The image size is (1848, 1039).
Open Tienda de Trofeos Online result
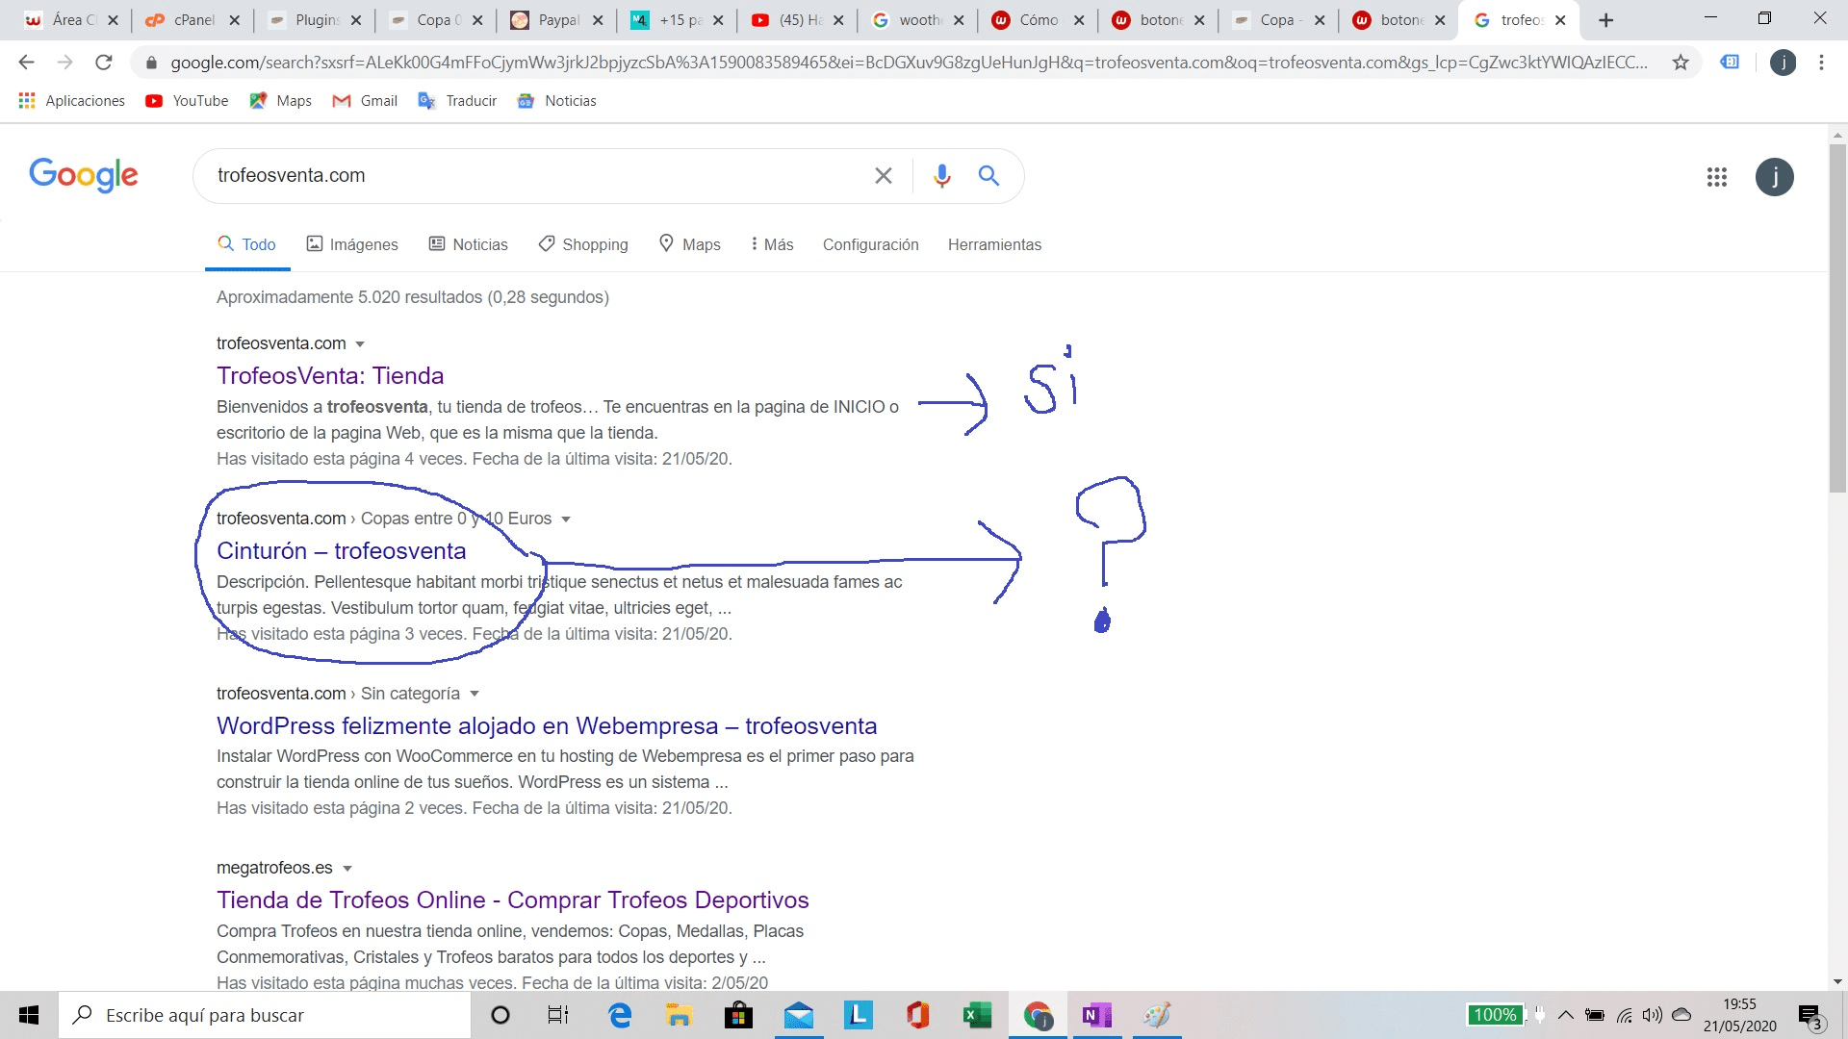[x=512, y=900]
